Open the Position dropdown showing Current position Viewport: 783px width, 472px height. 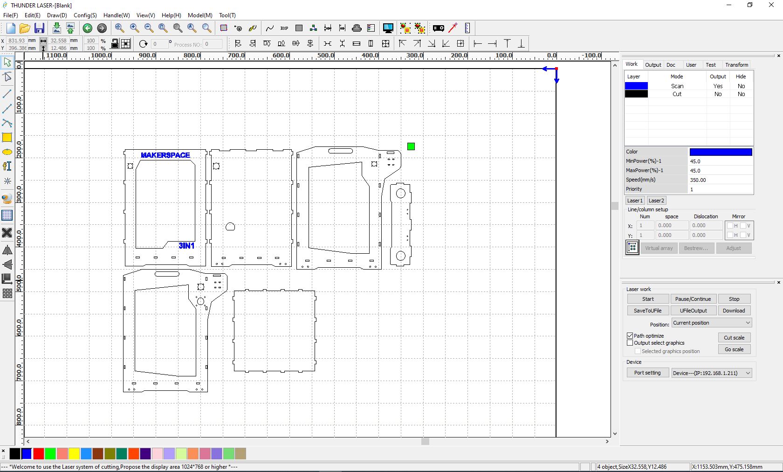[712, 323]
